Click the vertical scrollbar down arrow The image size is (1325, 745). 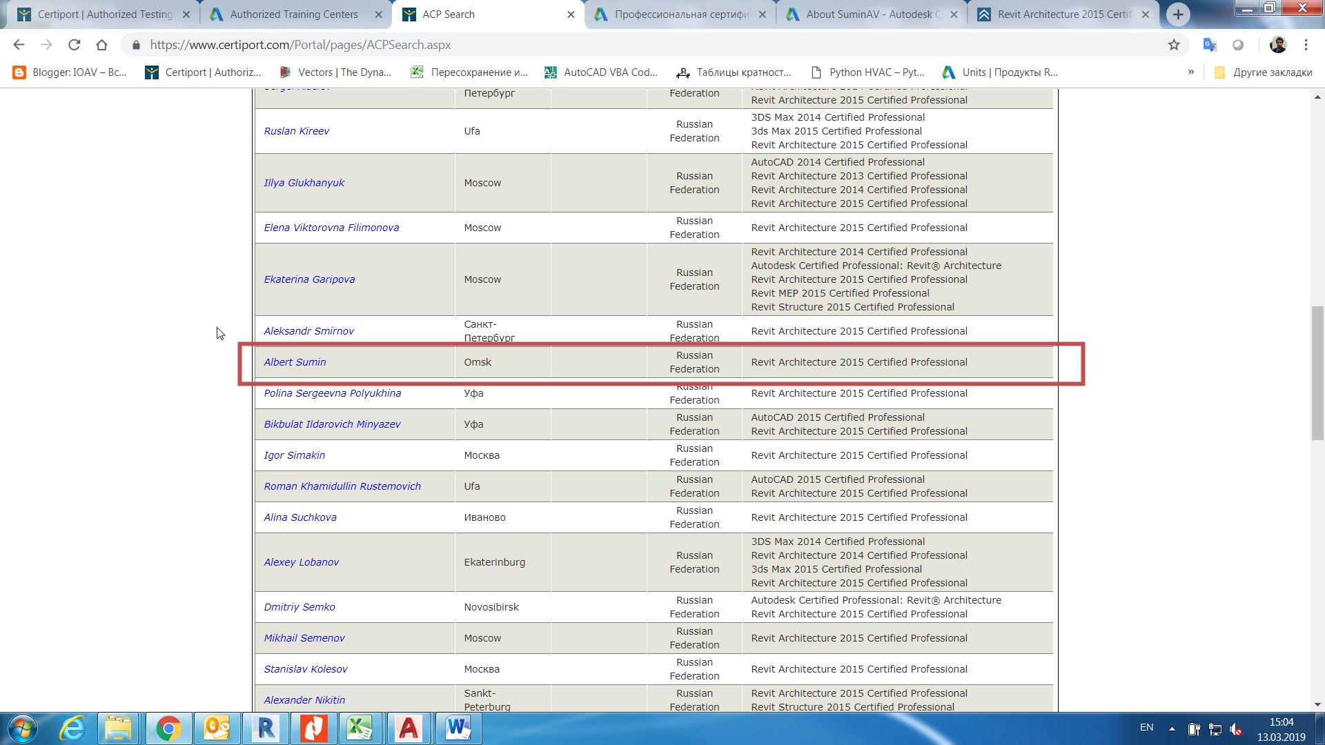pyautogui.click(x=1318, y=704)
